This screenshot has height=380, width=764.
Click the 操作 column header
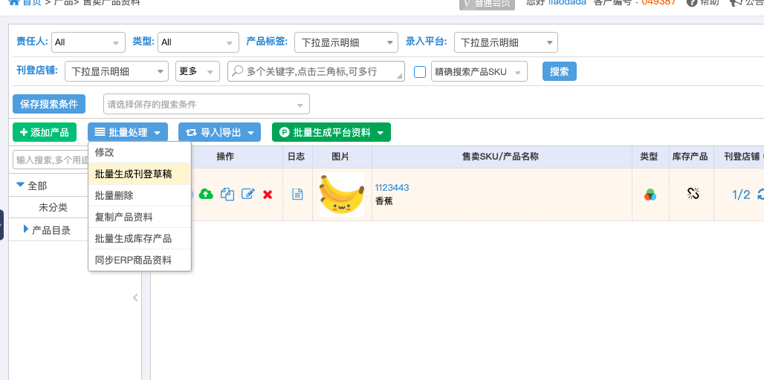click(x=225, y=157)
